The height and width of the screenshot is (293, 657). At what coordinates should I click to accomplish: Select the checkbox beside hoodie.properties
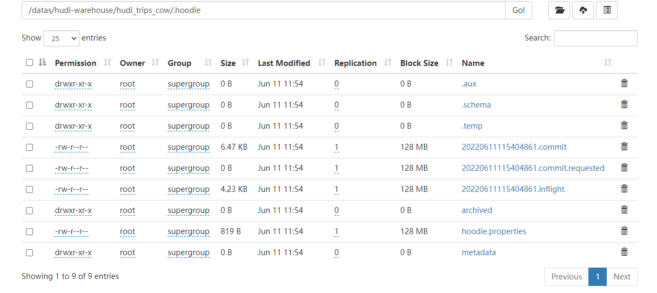click(x=30, y=231)
